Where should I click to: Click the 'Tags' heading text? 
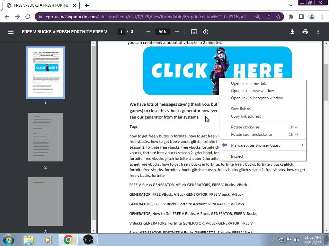point(133,127)
